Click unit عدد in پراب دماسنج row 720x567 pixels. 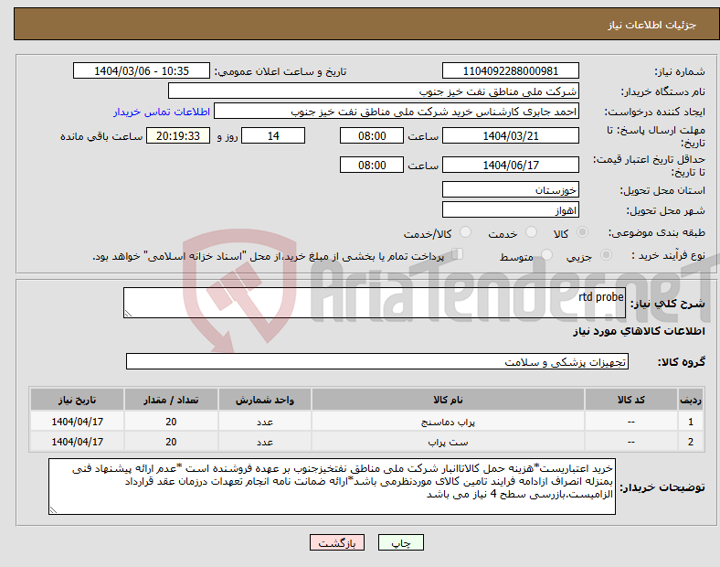pyautogui.click(x=265, y=422)
